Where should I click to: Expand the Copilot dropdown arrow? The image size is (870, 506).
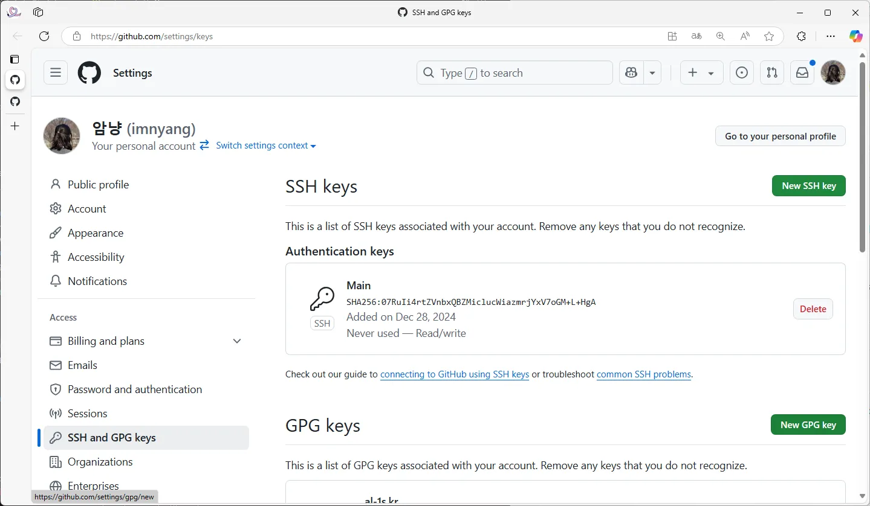tap(652, 72)
